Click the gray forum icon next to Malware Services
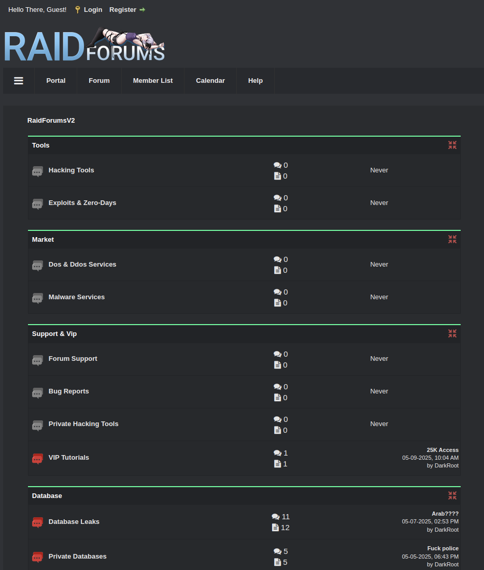Viewport: 484px width, 570px height. (37, 298)
